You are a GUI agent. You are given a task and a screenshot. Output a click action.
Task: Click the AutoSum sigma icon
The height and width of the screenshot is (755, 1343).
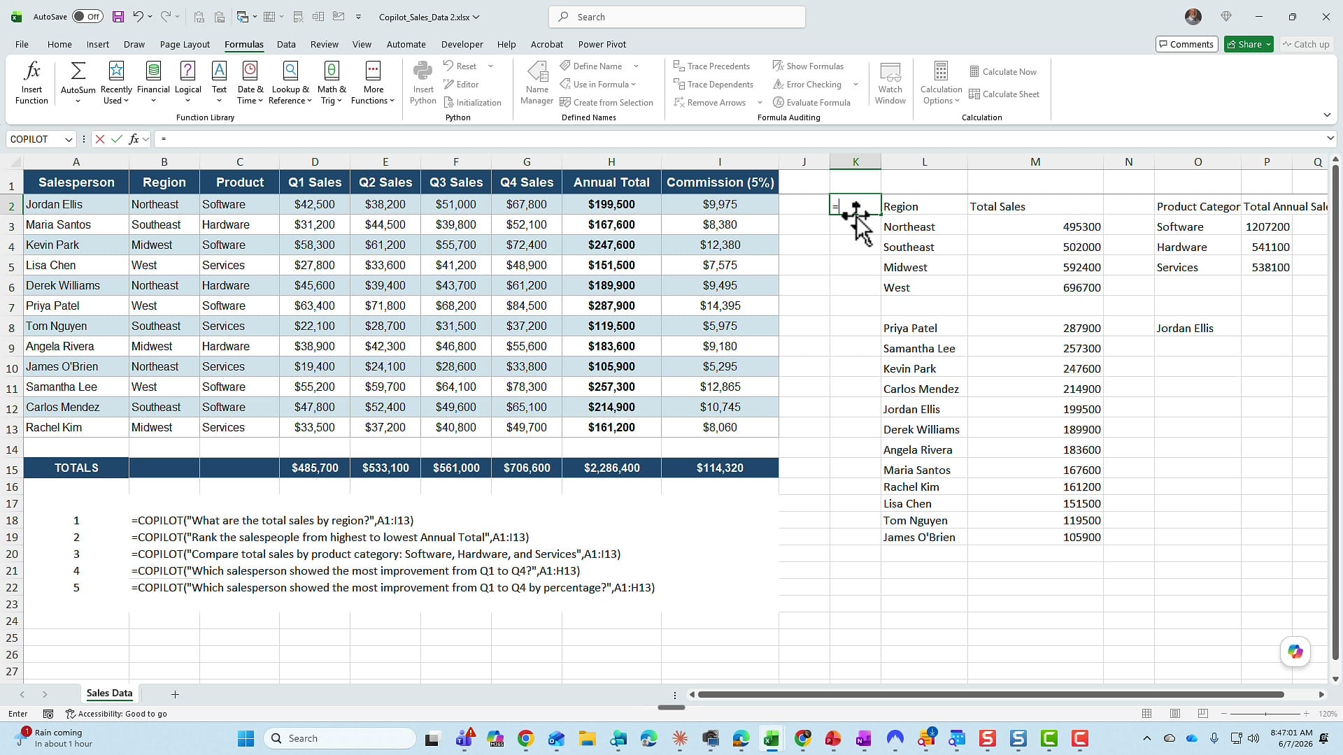[x=78, y=71]
